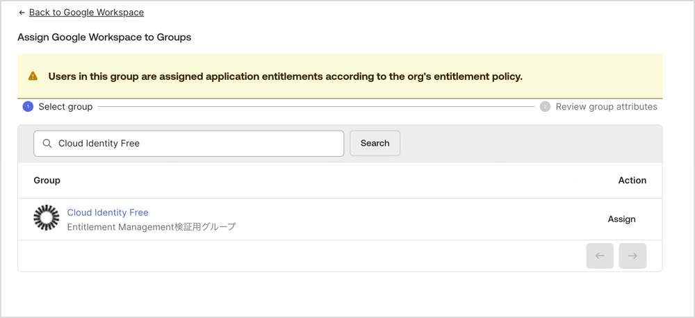Click the entitlement policy warning message text

286,76
